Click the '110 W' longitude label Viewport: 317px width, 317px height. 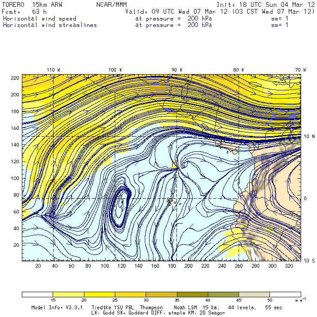pos(54,70)
